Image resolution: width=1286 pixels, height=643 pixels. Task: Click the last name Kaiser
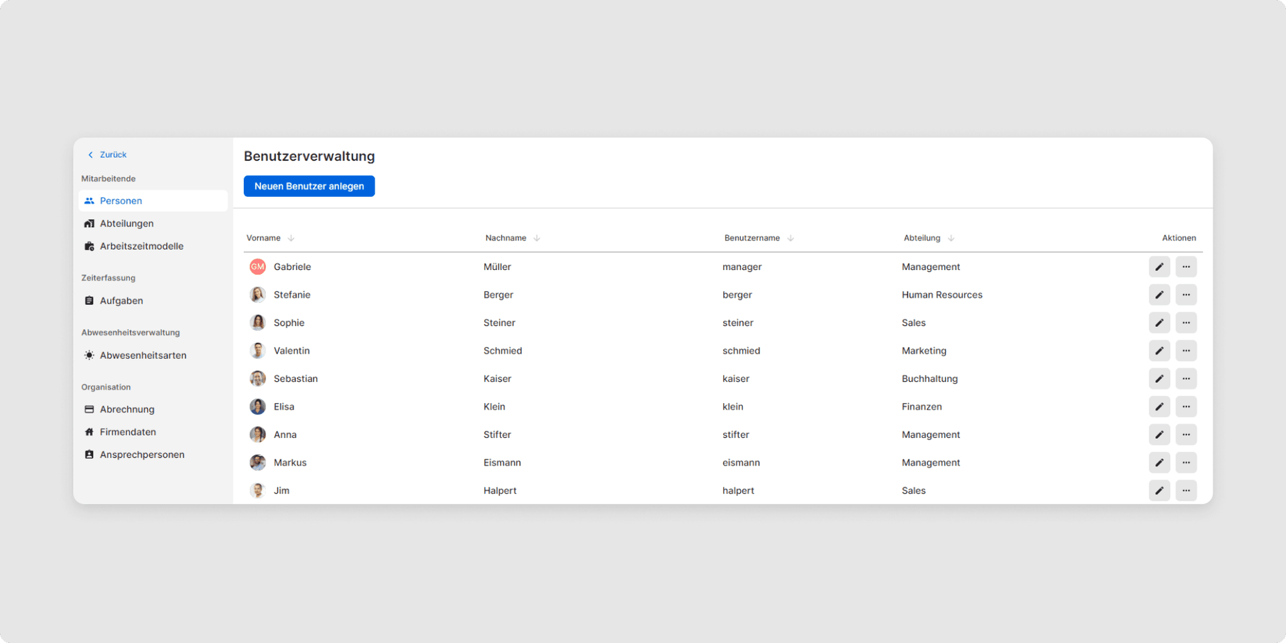pyautogui.click(x=497, y=378)
